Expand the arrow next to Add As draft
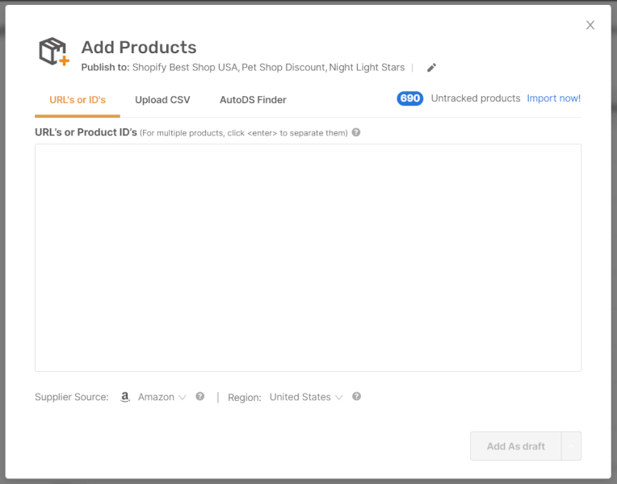 tap(571, 446)
